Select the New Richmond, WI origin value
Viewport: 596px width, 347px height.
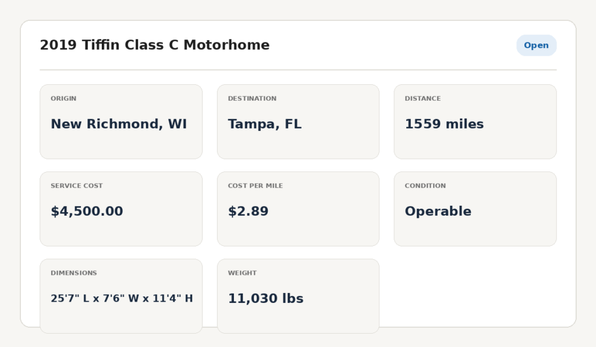pyautogui.click(x=119, y=124)
